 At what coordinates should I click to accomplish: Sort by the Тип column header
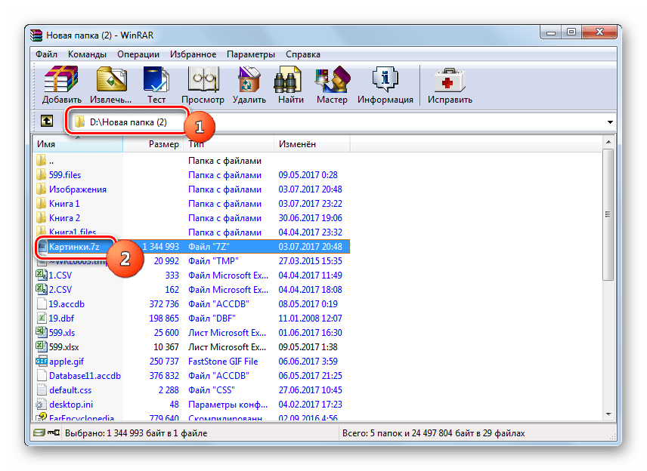coord(228,144)
